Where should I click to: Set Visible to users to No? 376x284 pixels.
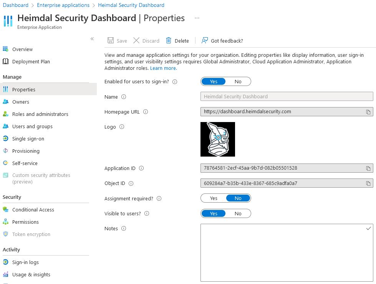click(x=238, y=213)
